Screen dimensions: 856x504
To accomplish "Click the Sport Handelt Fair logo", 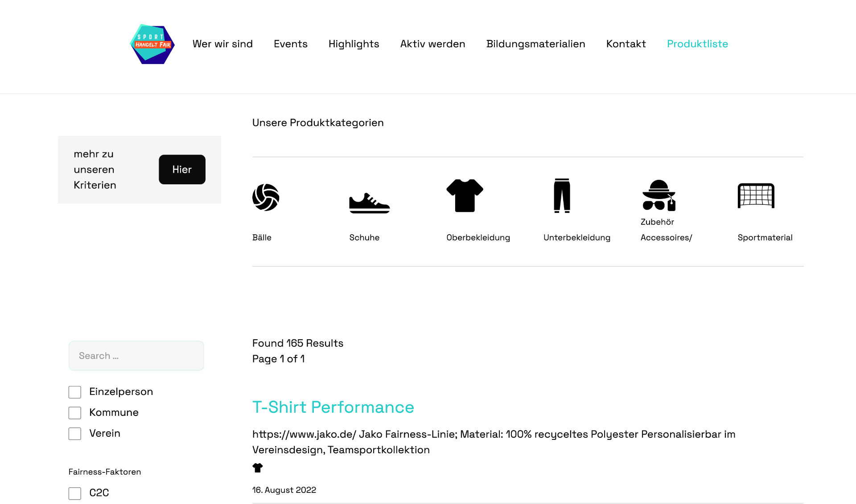I will click(x=152, y=44).
